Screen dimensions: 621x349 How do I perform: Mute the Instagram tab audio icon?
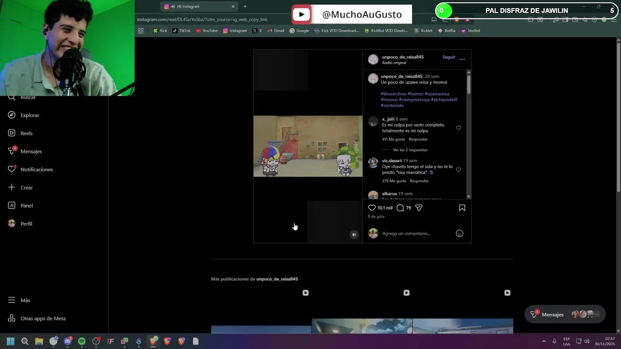[173, 6]
